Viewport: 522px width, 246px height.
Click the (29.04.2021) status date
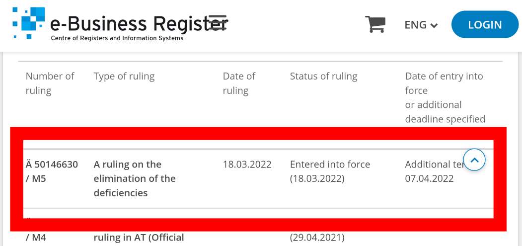point(317,238)
